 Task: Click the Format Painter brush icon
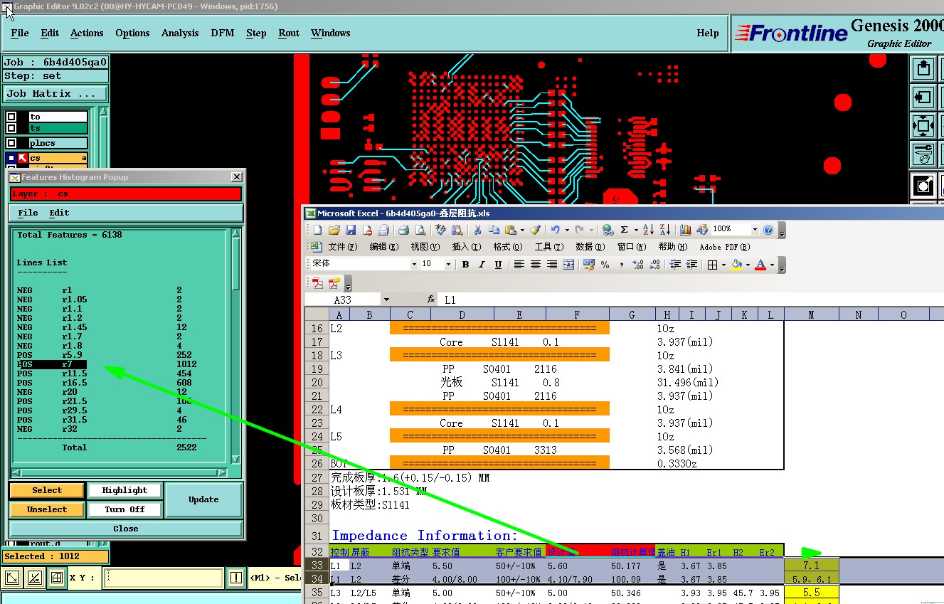(535, 230)
